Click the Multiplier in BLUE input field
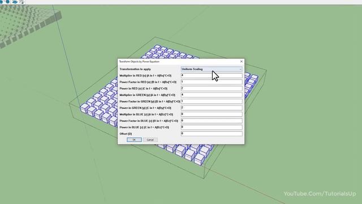Viewport: 362px width, 204px height. pyautogui.click(x=212, y=114)
